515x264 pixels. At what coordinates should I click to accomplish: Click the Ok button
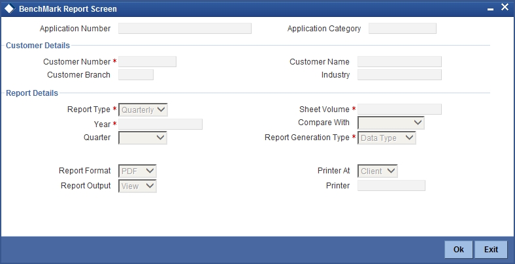click(x=459, y=250)
